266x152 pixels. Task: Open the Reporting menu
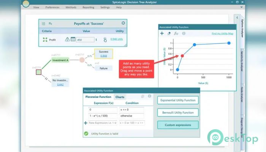pyautogui.click(x=89, y=7)
